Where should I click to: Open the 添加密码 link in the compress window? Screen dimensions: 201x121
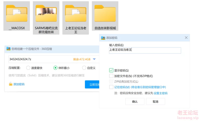click(x=19, y=84)
